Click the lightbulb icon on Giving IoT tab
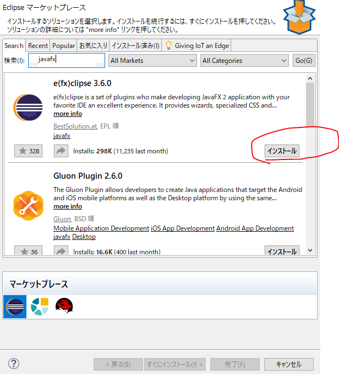 pyautogui.click(x=168, y=45)
